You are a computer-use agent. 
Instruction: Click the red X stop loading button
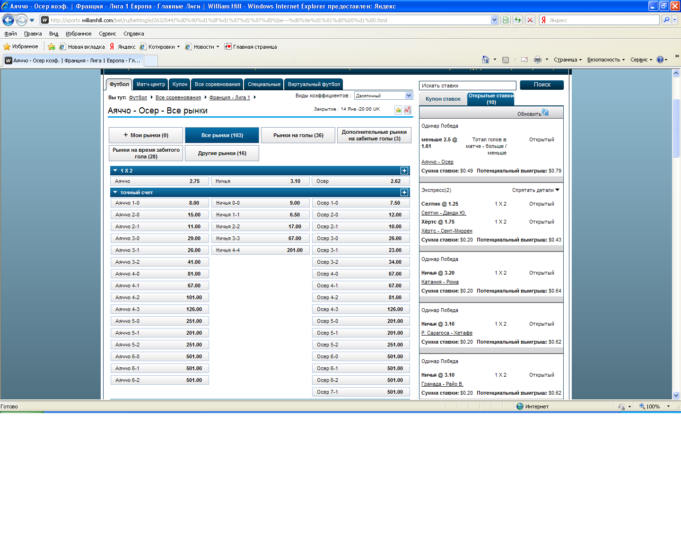click(530, 20)
